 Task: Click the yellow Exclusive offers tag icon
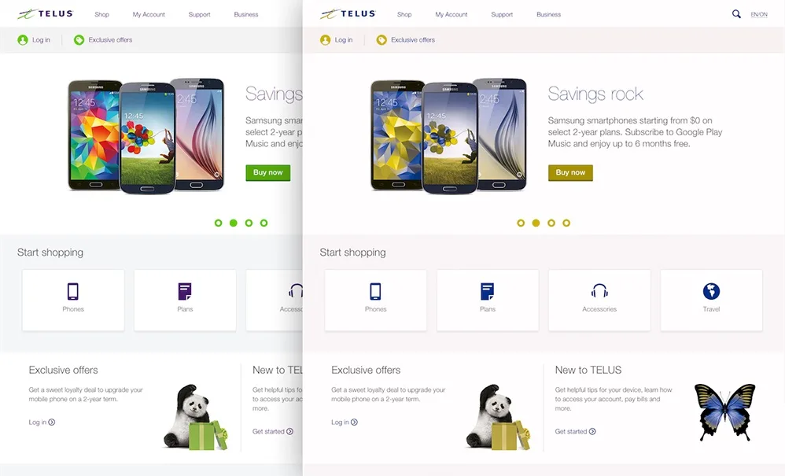(x=381, y=40)
